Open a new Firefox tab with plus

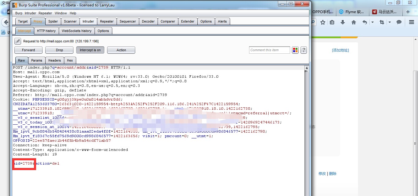(408, 12)
